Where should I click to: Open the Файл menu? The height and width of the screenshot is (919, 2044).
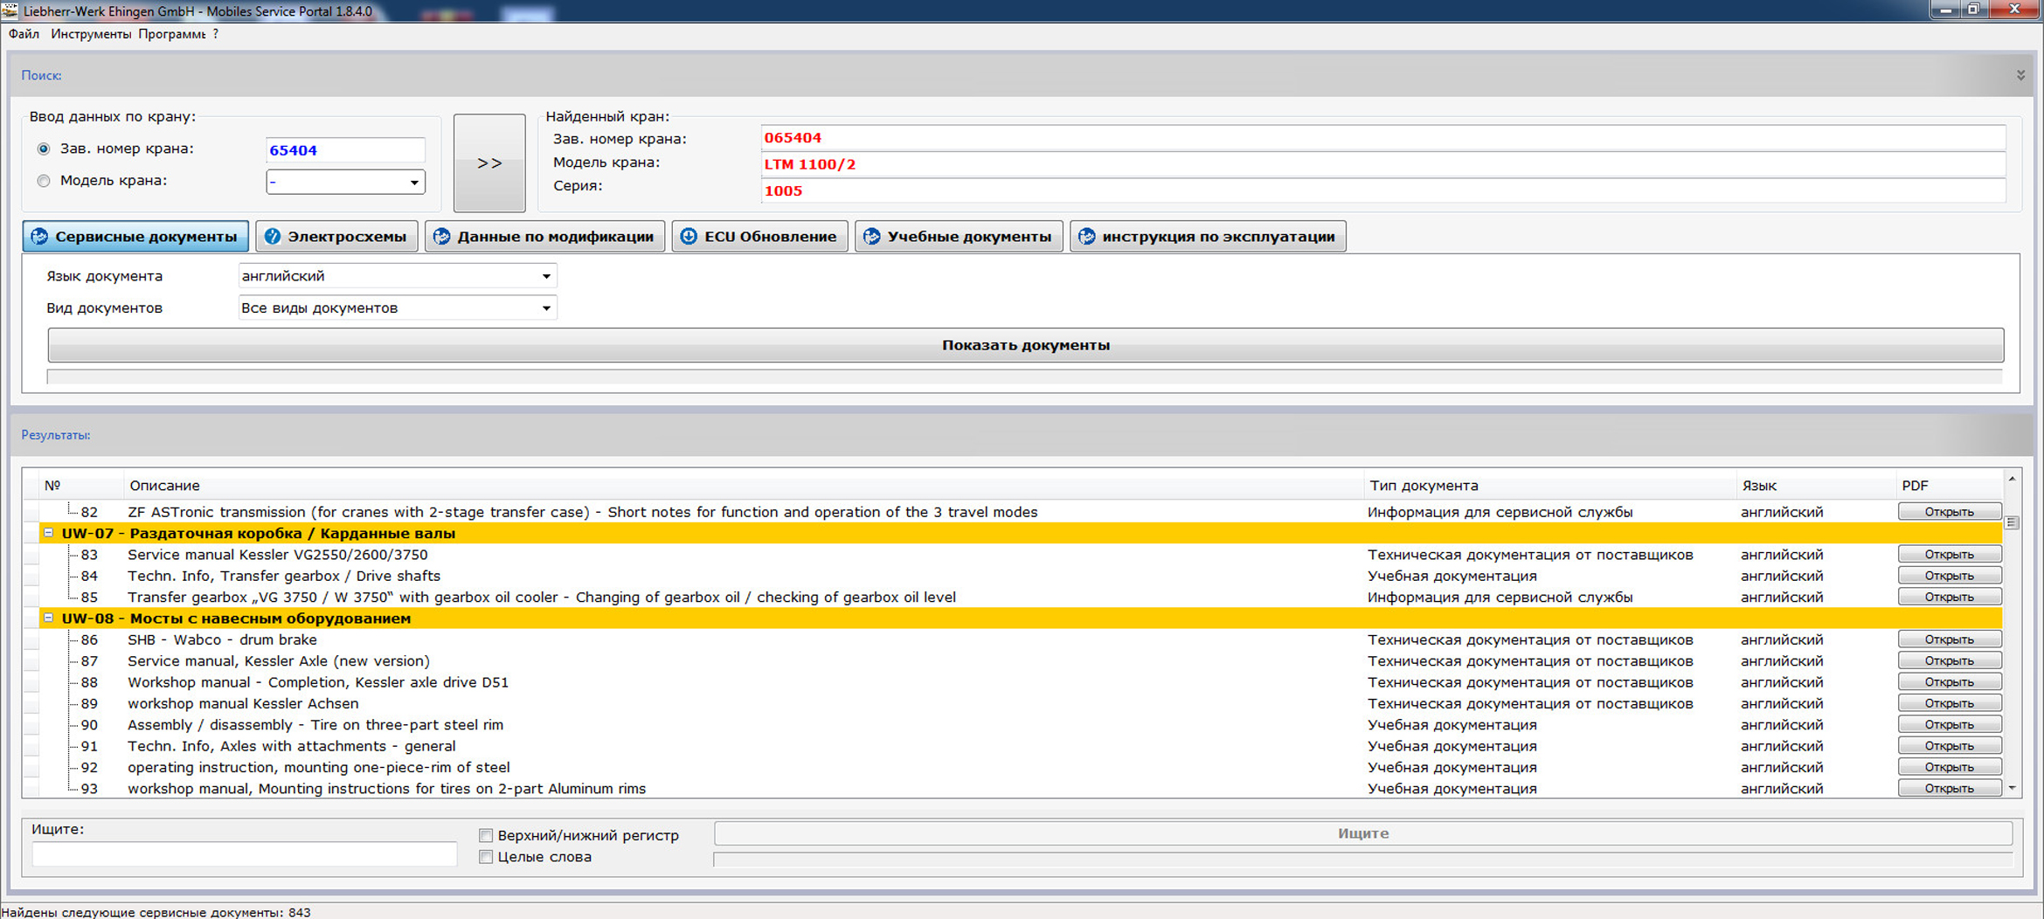click(24, 34)
